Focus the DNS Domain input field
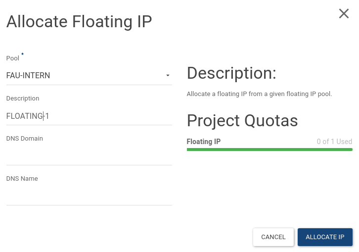This screenshot has width=359, height=252. 89,156
